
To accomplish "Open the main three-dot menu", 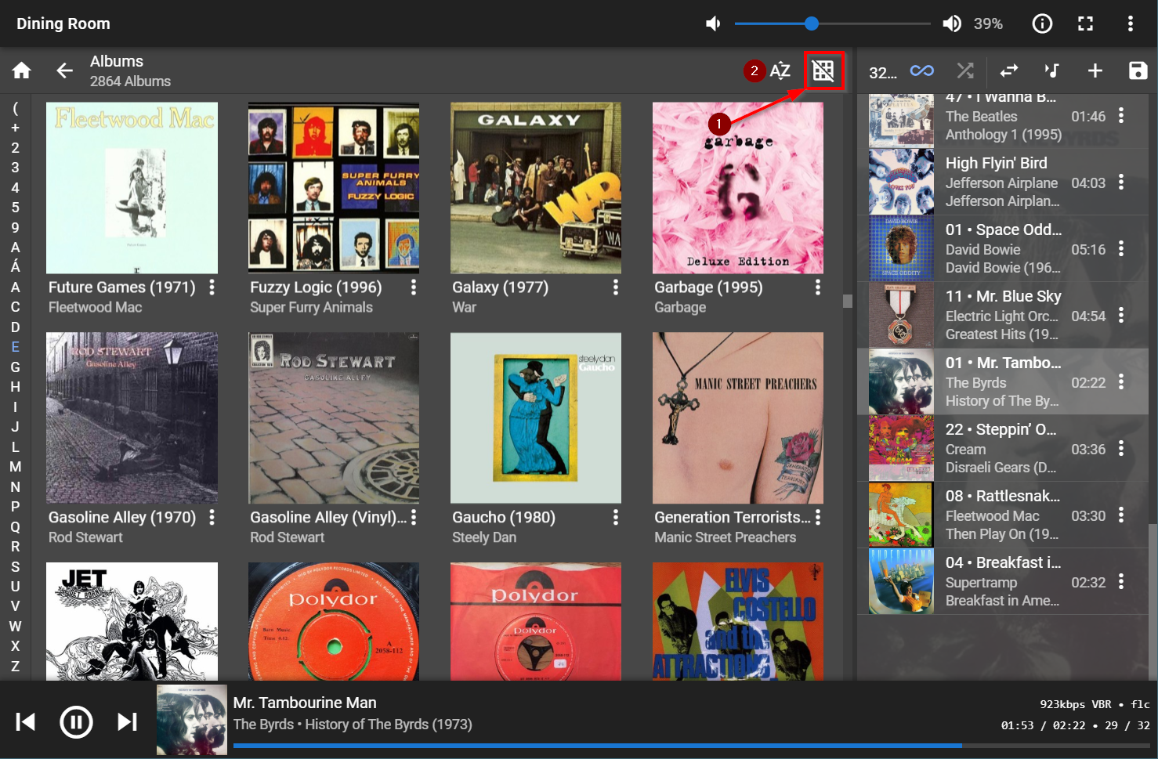I will click(x=1130, y=23).
